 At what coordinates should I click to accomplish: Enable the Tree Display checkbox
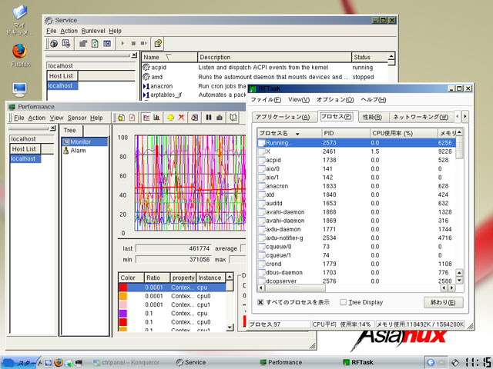click(x=344, y=302)
